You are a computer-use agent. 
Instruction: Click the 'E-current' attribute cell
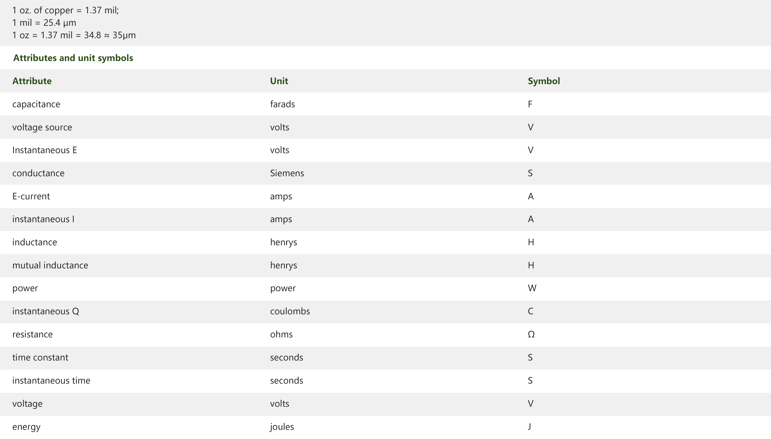click(31, 196)
